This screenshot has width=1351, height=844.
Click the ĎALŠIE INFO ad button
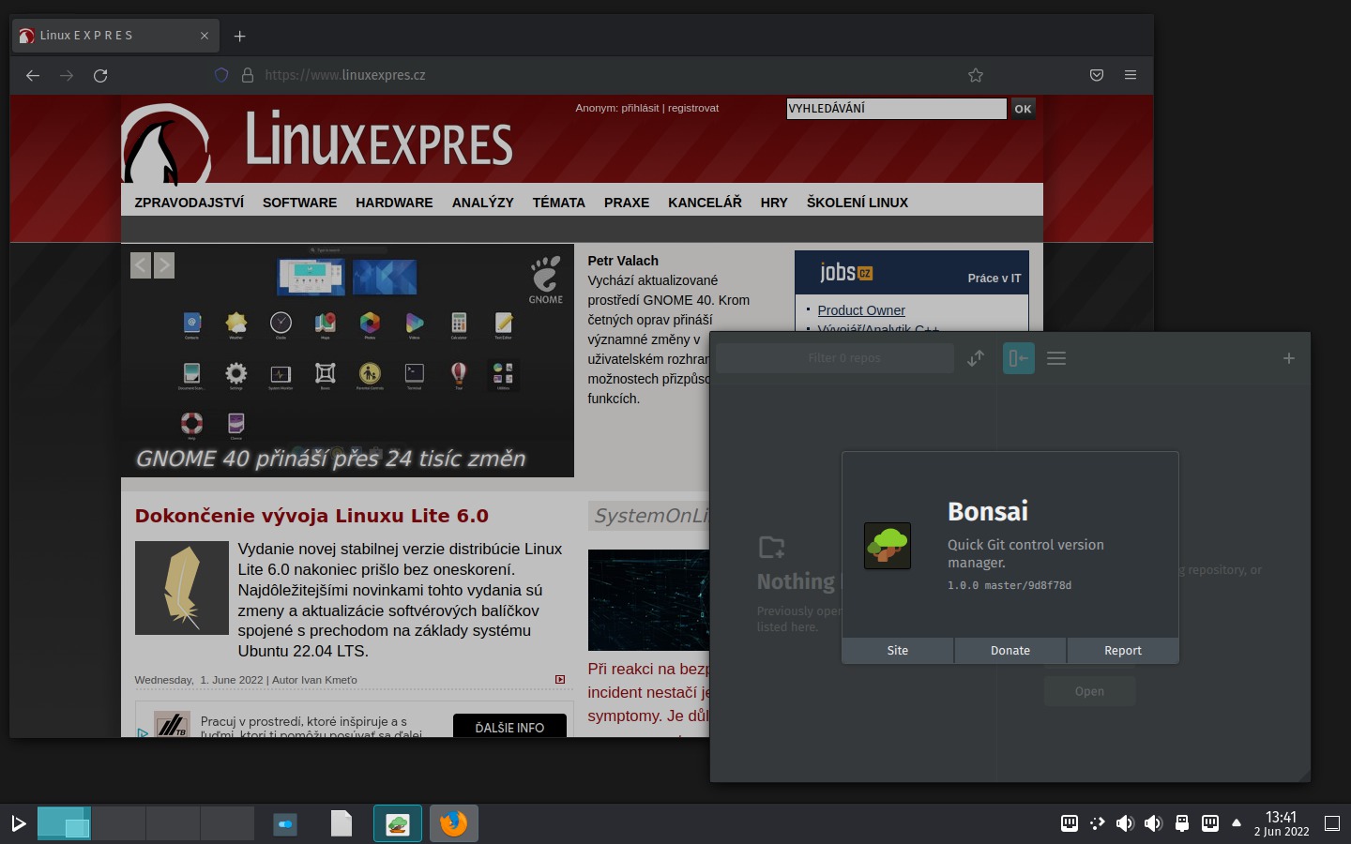tap(509, 727)
